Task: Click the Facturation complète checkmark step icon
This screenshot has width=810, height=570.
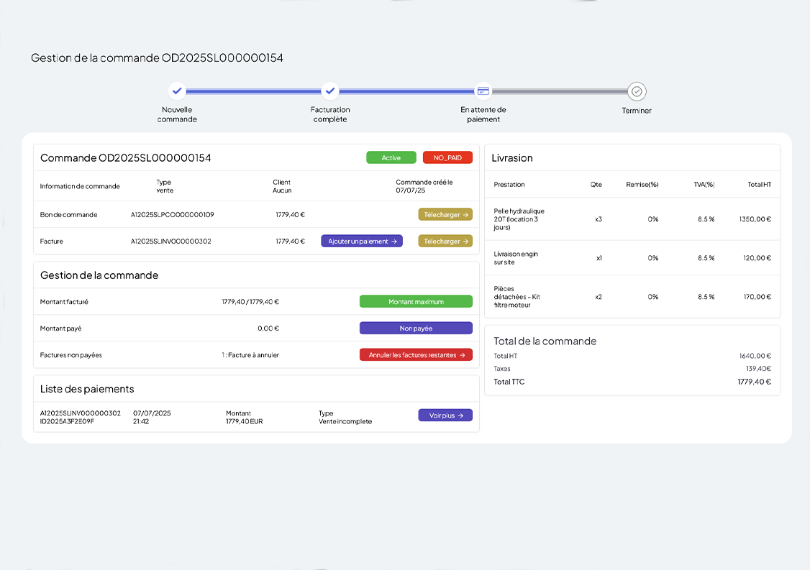Action: tap(329, 91)
